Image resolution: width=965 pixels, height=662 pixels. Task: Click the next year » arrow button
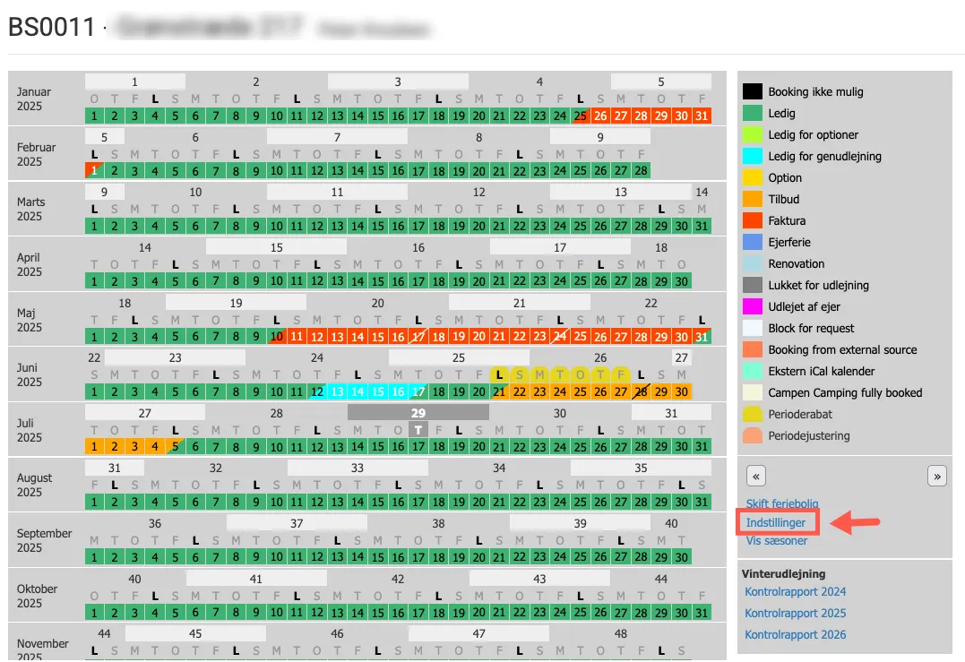(x=936, y=477)
